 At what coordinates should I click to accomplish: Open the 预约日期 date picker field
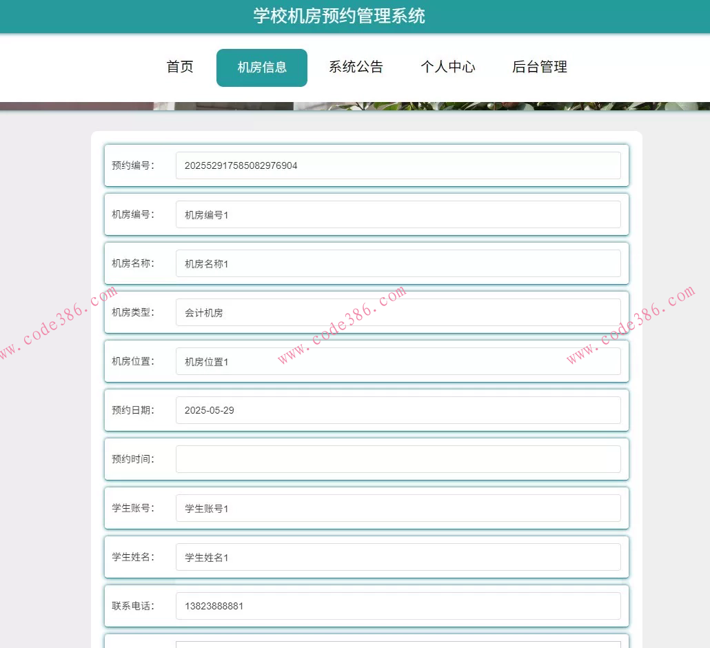(x=398, y=409)
